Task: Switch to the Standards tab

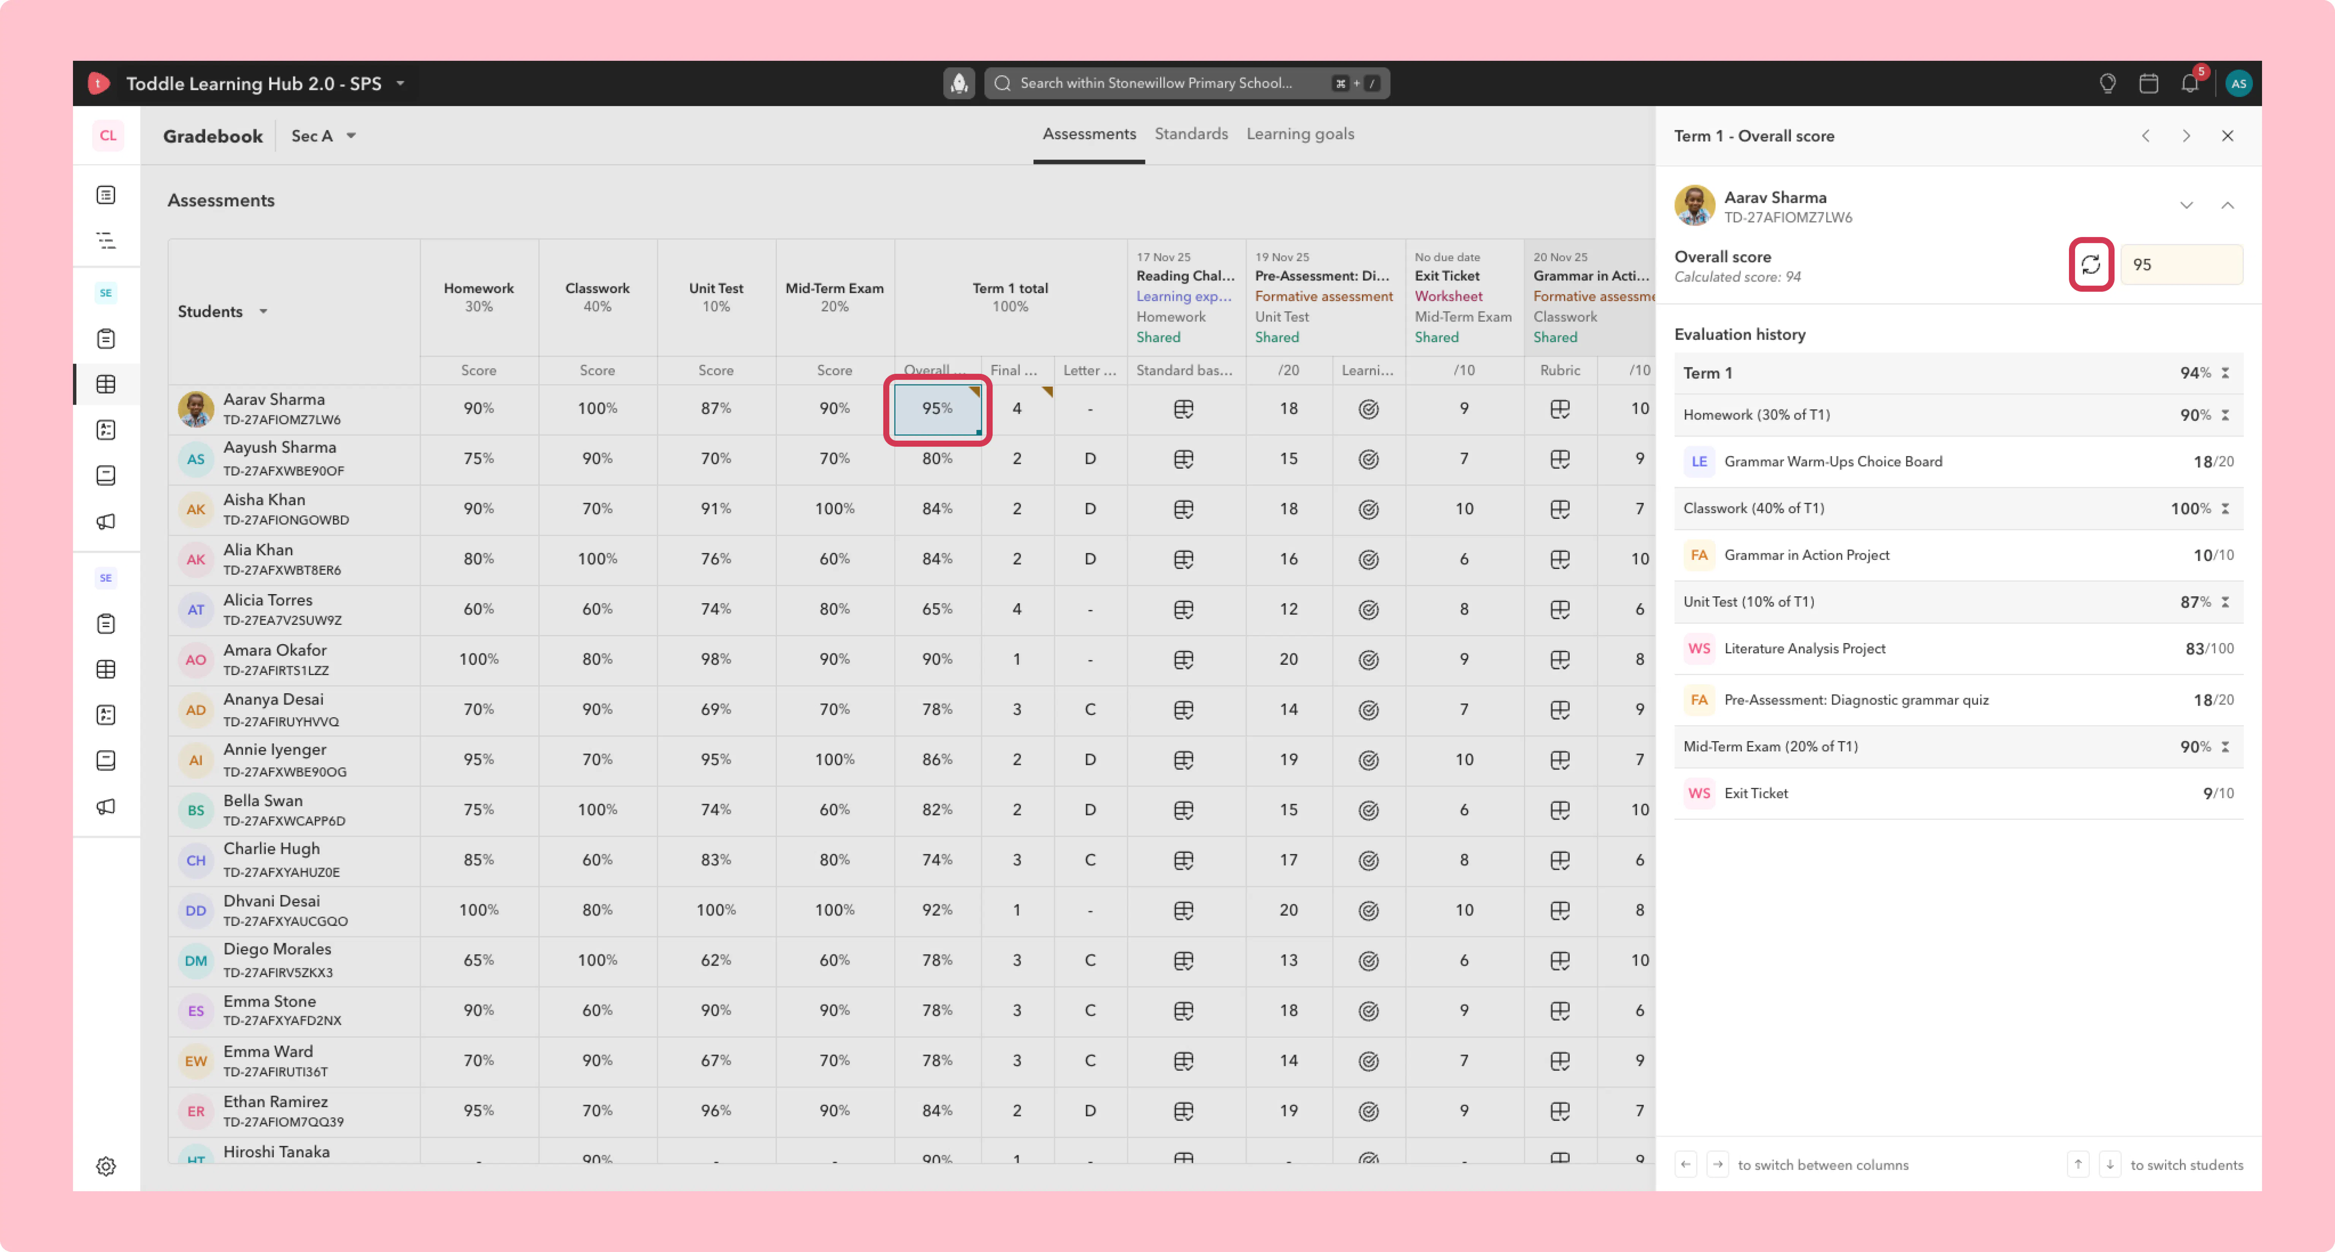Action: click(1190, 134)
